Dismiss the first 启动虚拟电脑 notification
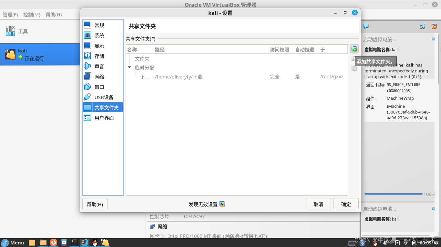 coord(433,39)
